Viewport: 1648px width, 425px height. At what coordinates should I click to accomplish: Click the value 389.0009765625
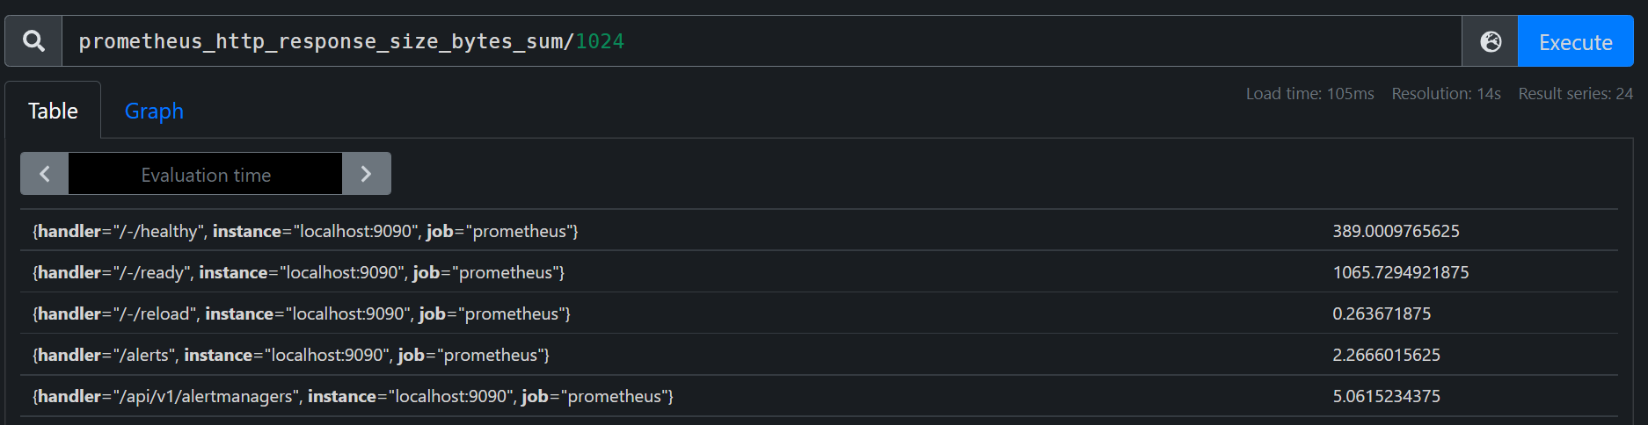[x=1396, y=231]
